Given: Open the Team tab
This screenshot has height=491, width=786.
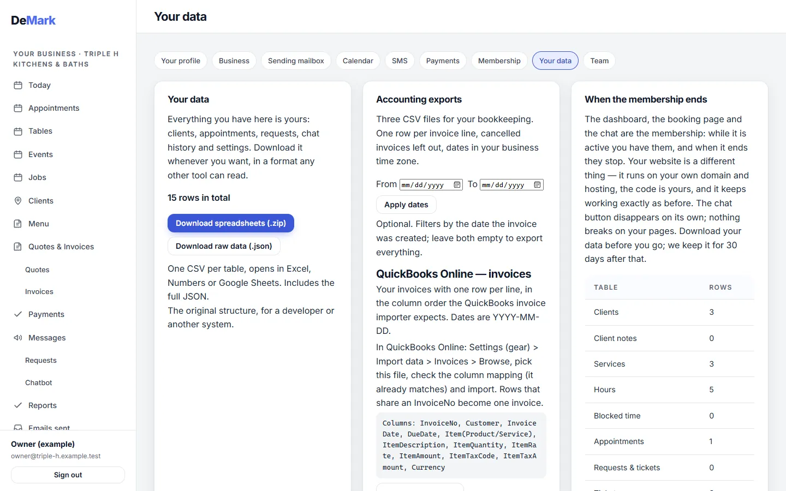Looking at the screenshot, I should (599, 61).
